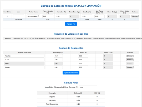This screenshot has width=142, height=107.
Task: Remove the Anticipo discount with Eliminar
Action: (x=130, y=67)
